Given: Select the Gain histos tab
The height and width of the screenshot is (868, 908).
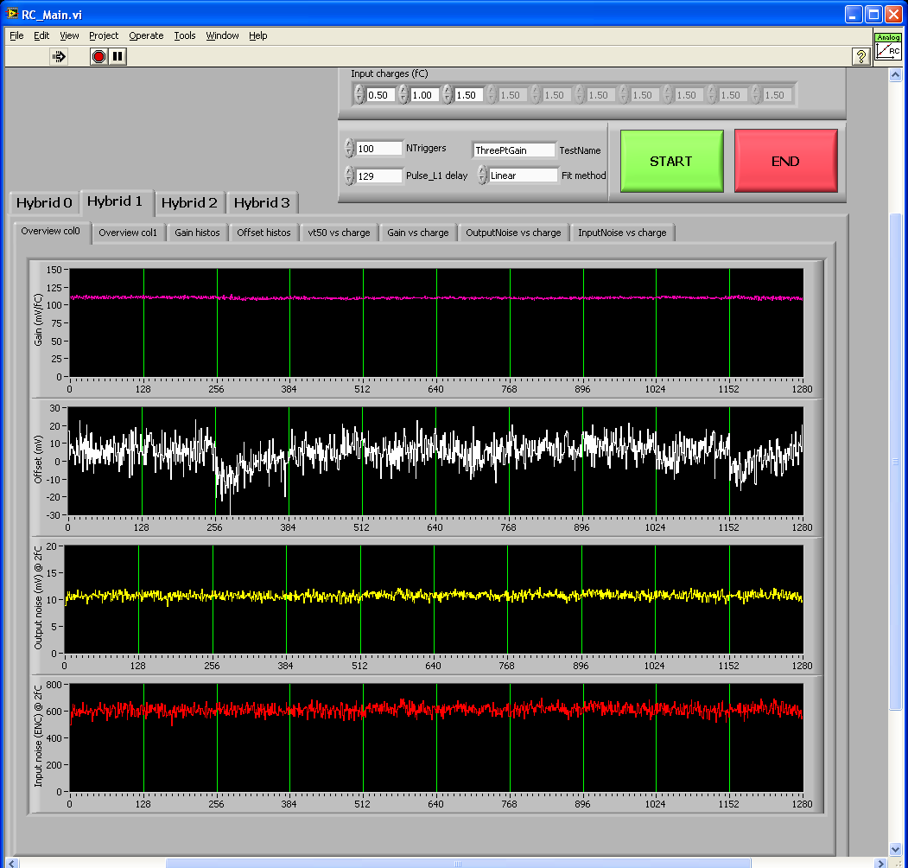Looking at the screenshot, I should (197, 233).
